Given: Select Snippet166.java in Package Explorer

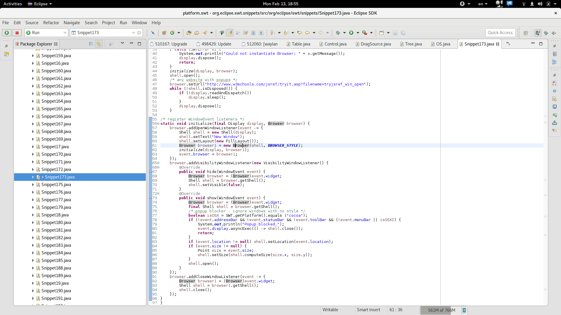Looking at the screenshot, I should (x=56, y=116).
